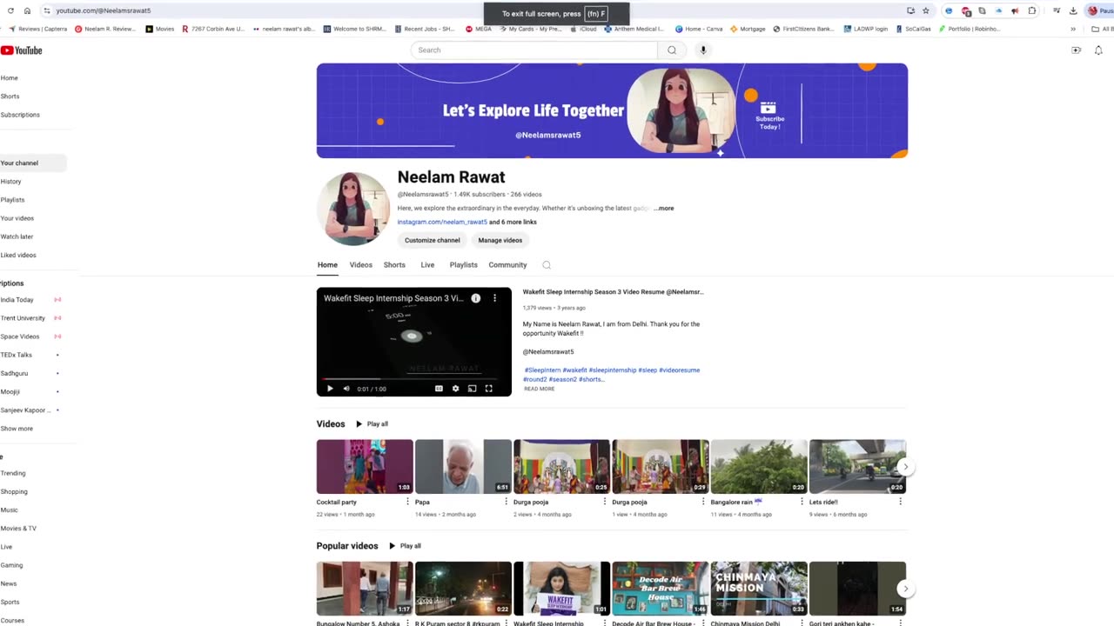This screenshot has height=626, width=1114.
Task: Open the browser downloads icon
Action: (x=1073, y=10)
